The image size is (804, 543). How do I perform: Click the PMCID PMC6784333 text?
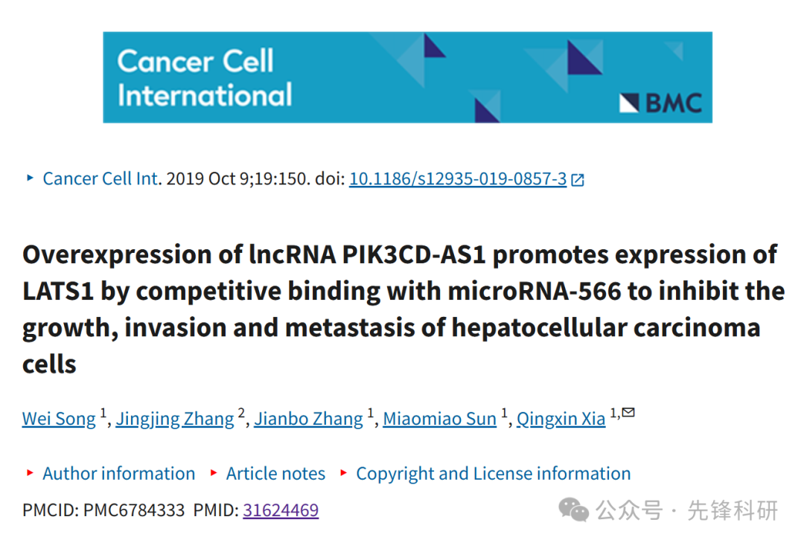point(103,510)
